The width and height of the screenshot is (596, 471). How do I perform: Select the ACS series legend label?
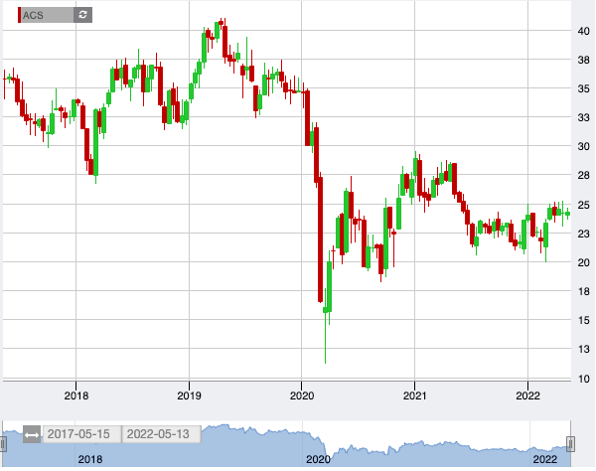pyautogui.click(x=33, y=16)
